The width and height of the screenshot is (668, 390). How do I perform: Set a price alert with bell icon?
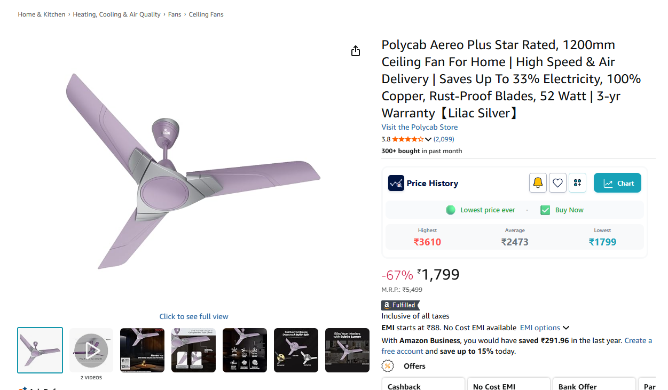coord(538,183)
